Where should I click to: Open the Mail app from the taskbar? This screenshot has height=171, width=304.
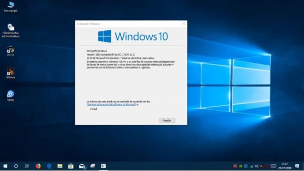(82, 166)
